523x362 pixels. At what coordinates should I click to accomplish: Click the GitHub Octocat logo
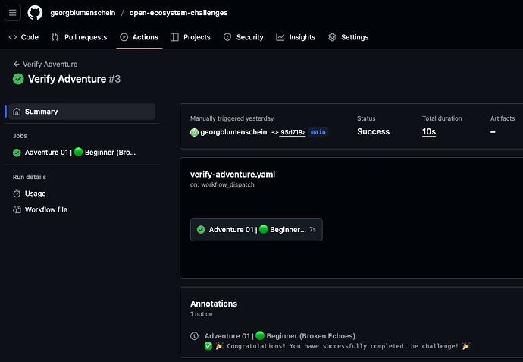click(x=35, y=13)
